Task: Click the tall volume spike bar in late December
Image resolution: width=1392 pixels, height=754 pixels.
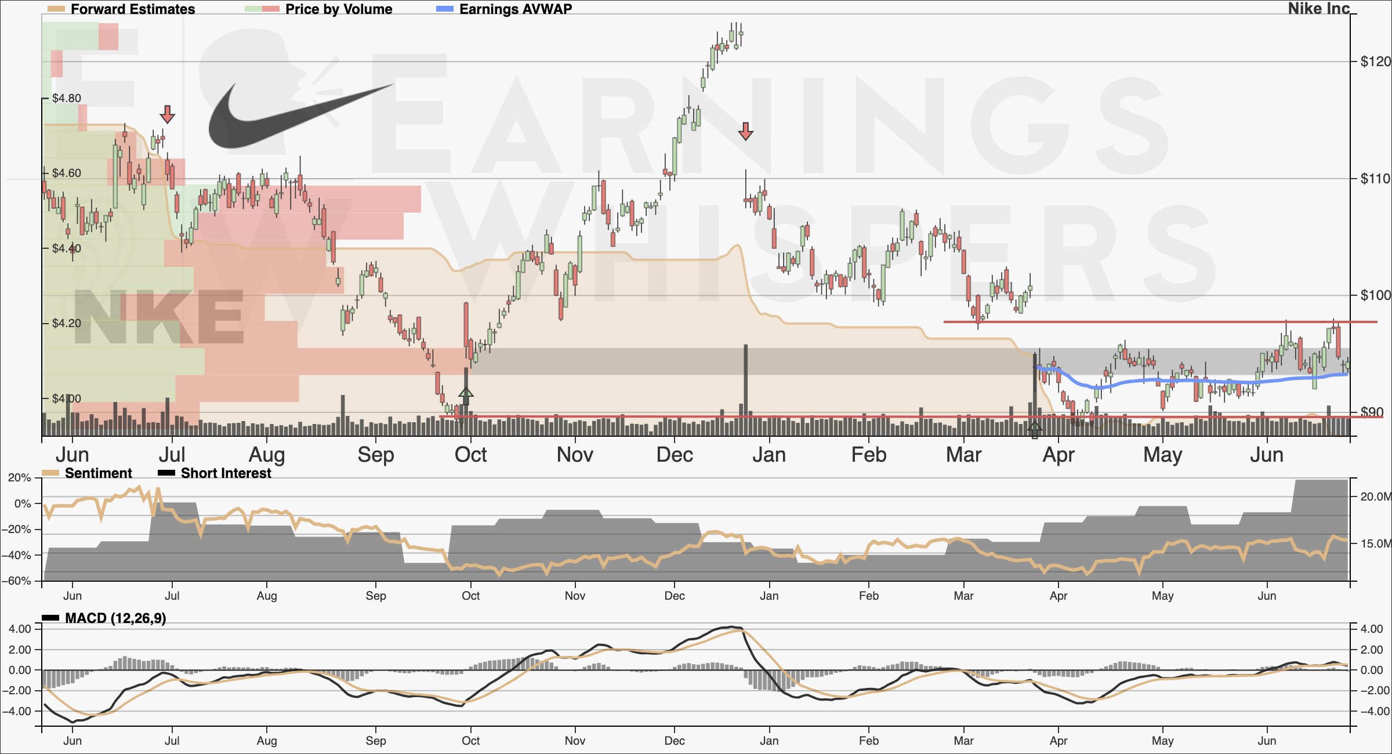Action: pos(746,390)
